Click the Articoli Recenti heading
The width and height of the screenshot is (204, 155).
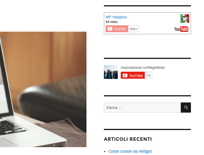[128, 139]
